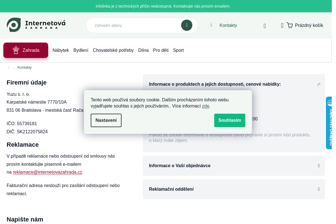
Task: Click the green Infolinka notice banner
Action: click(166, 6)
